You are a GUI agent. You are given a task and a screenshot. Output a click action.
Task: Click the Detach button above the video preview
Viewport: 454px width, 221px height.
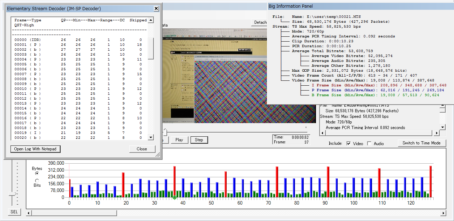[x=260, y=22]
